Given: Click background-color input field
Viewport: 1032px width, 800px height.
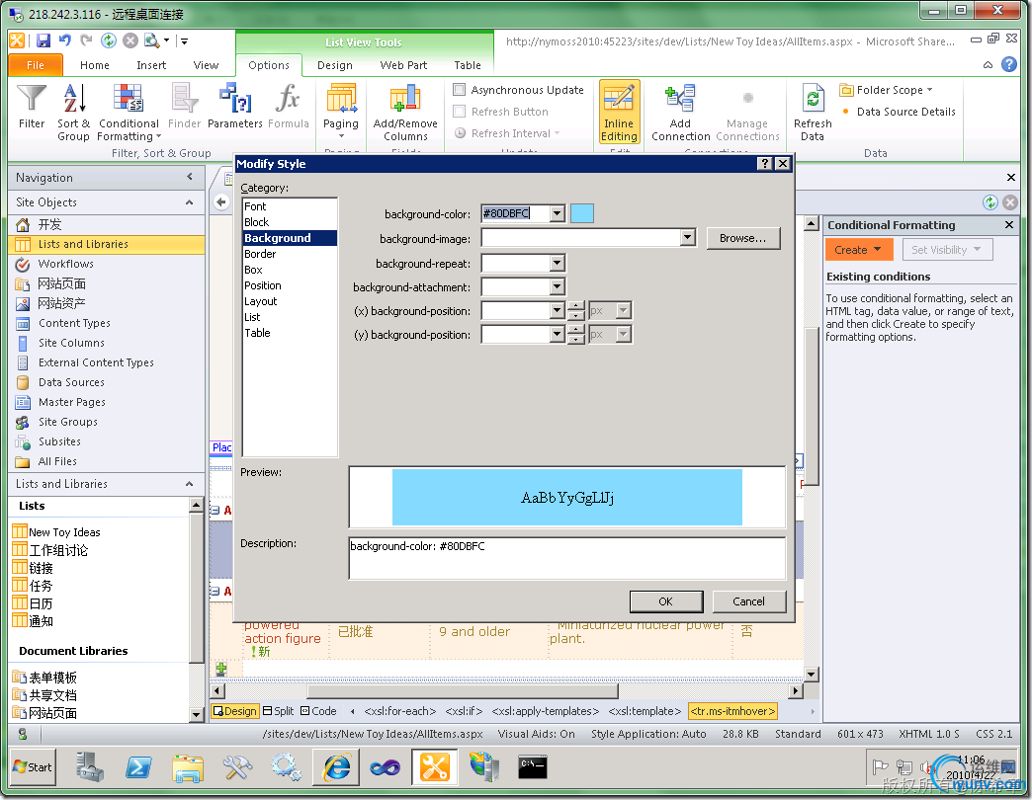Looking at the screenshot, I should 515,213.
